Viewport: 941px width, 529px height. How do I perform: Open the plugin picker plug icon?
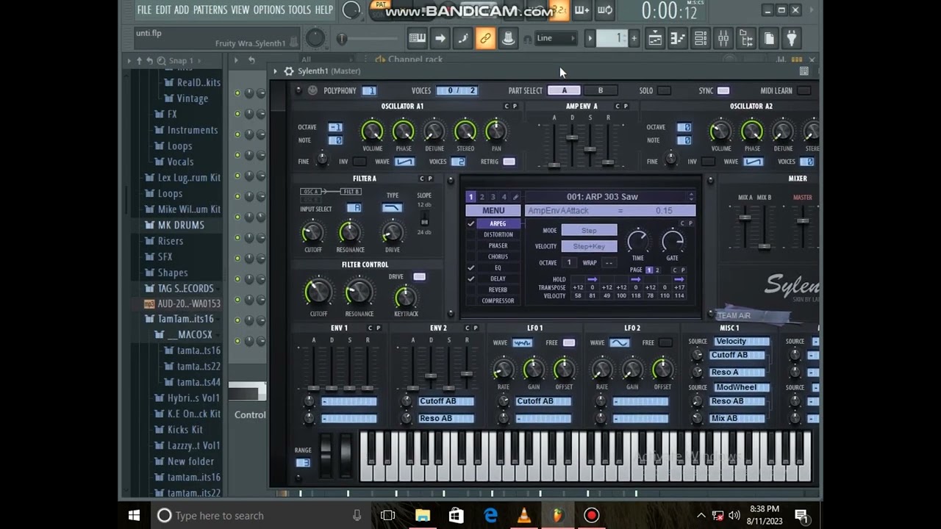click(792, 38)
